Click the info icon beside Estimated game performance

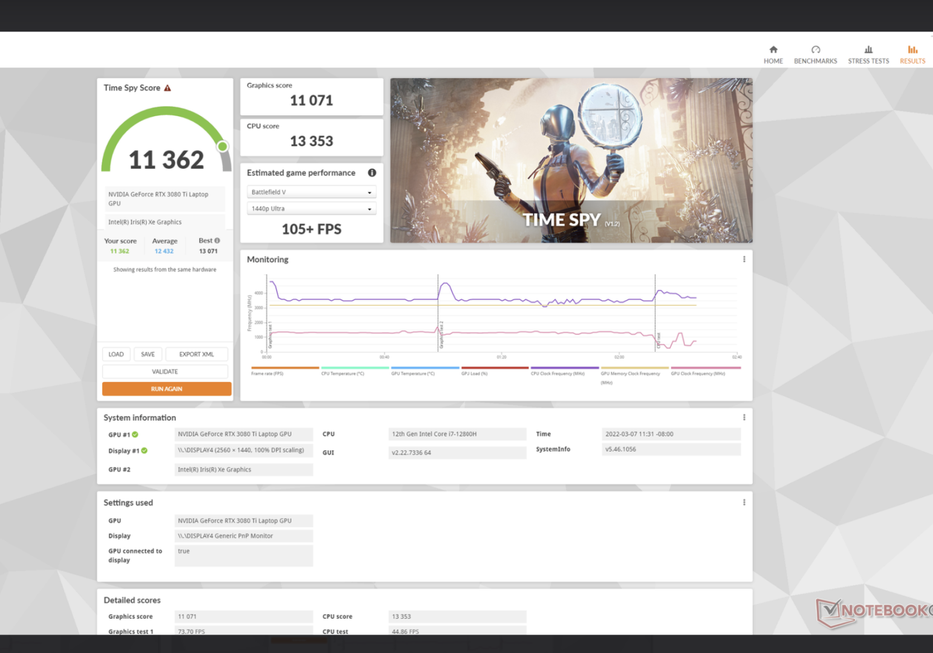click(x=372, y=172)
